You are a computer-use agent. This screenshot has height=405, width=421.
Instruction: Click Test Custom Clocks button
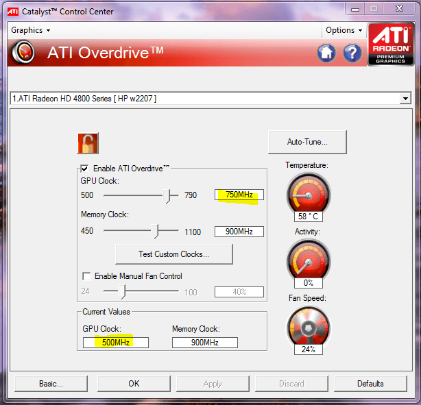[174, 254]
